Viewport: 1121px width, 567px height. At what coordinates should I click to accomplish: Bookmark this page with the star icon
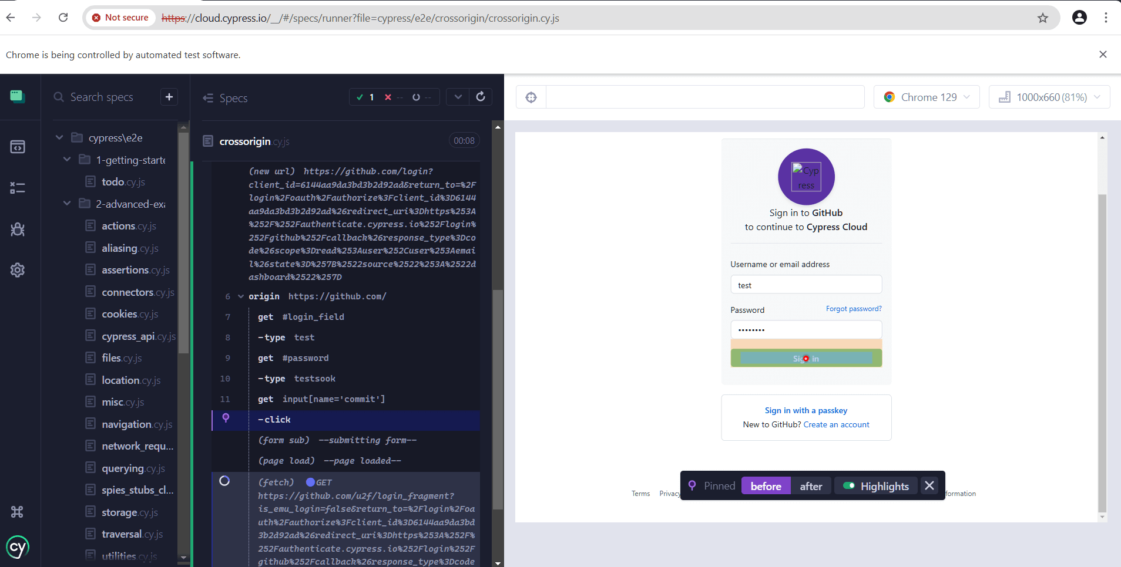point(1043,18)
